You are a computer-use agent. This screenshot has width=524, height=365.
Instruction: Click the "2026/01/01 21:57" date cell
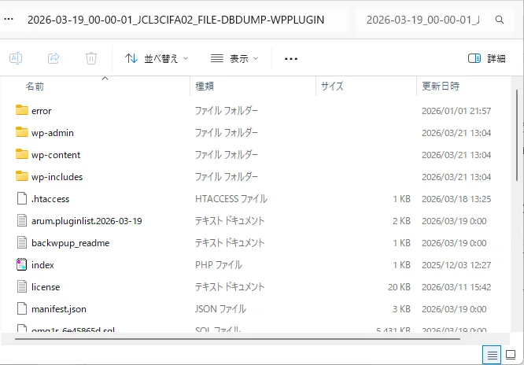pos(456,111)
